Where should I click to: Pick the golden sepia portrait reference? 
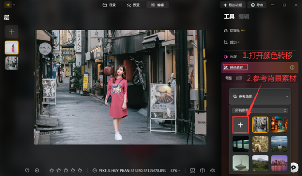pos(260,144)
